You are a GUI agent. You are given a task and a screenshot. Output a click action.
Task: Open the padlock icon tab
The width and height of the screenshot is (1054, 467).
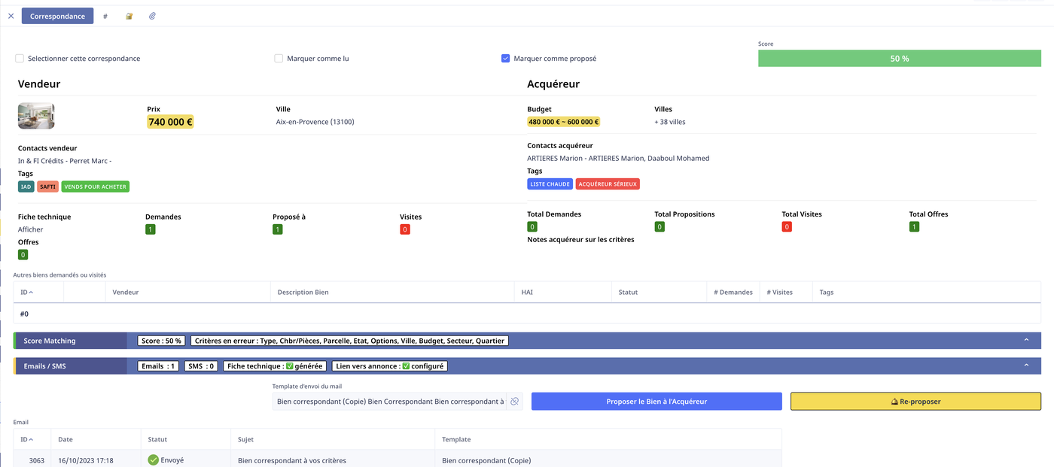(x=129, y=16)
